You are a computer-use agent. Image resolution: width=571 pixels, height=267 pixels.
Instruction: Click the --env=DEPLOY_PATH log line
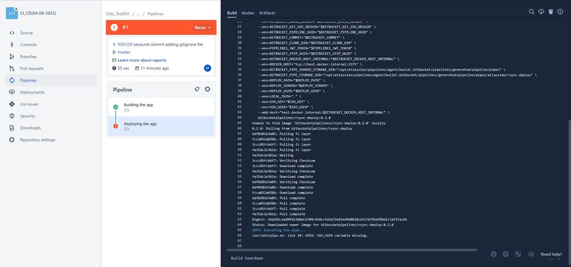pyautogui.click(x=291, y=80)
